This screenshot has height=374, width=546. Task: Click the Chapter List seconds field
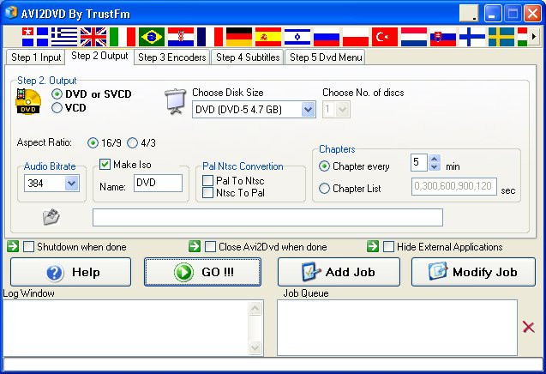pyautogui.click(x=454, y=186)
